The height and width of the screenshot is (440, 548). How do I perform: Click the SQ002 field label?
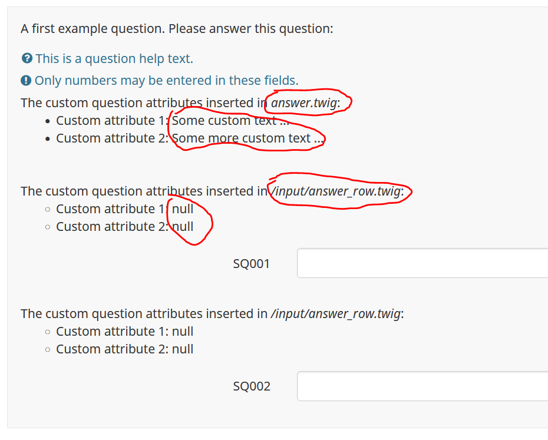pos(252,386)
